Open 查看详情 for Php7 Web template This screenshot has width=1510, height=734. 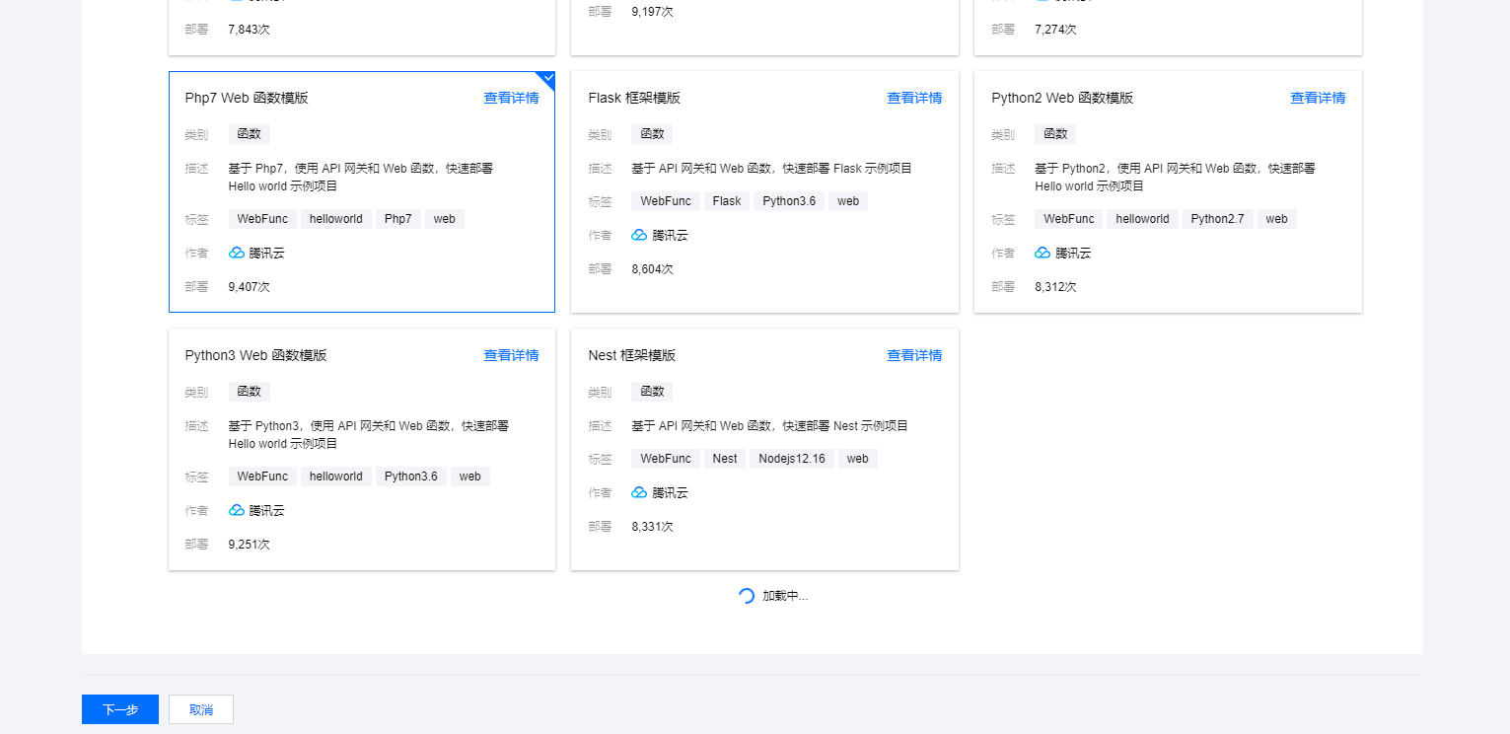(511, 98)
